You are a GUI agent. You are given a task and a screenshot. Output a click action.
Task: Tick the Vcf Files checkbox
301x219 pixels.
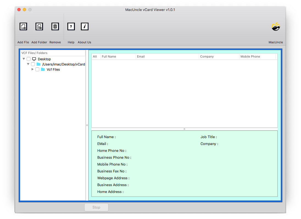point(37,70)
